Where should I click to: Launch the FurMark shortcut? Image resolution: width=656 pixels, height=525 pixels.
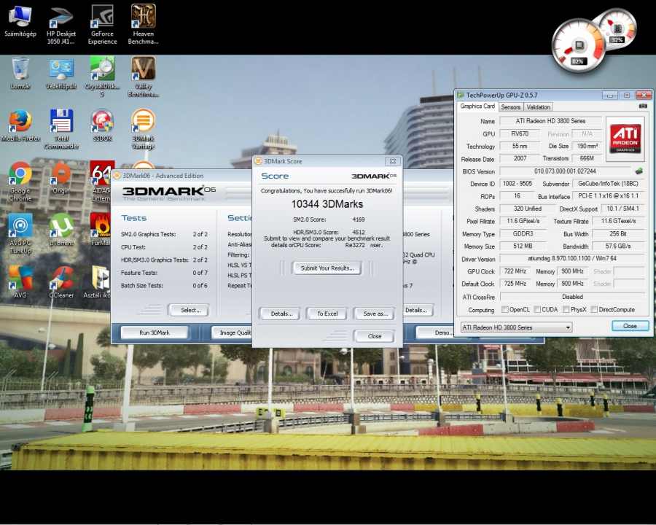point(101,230)
